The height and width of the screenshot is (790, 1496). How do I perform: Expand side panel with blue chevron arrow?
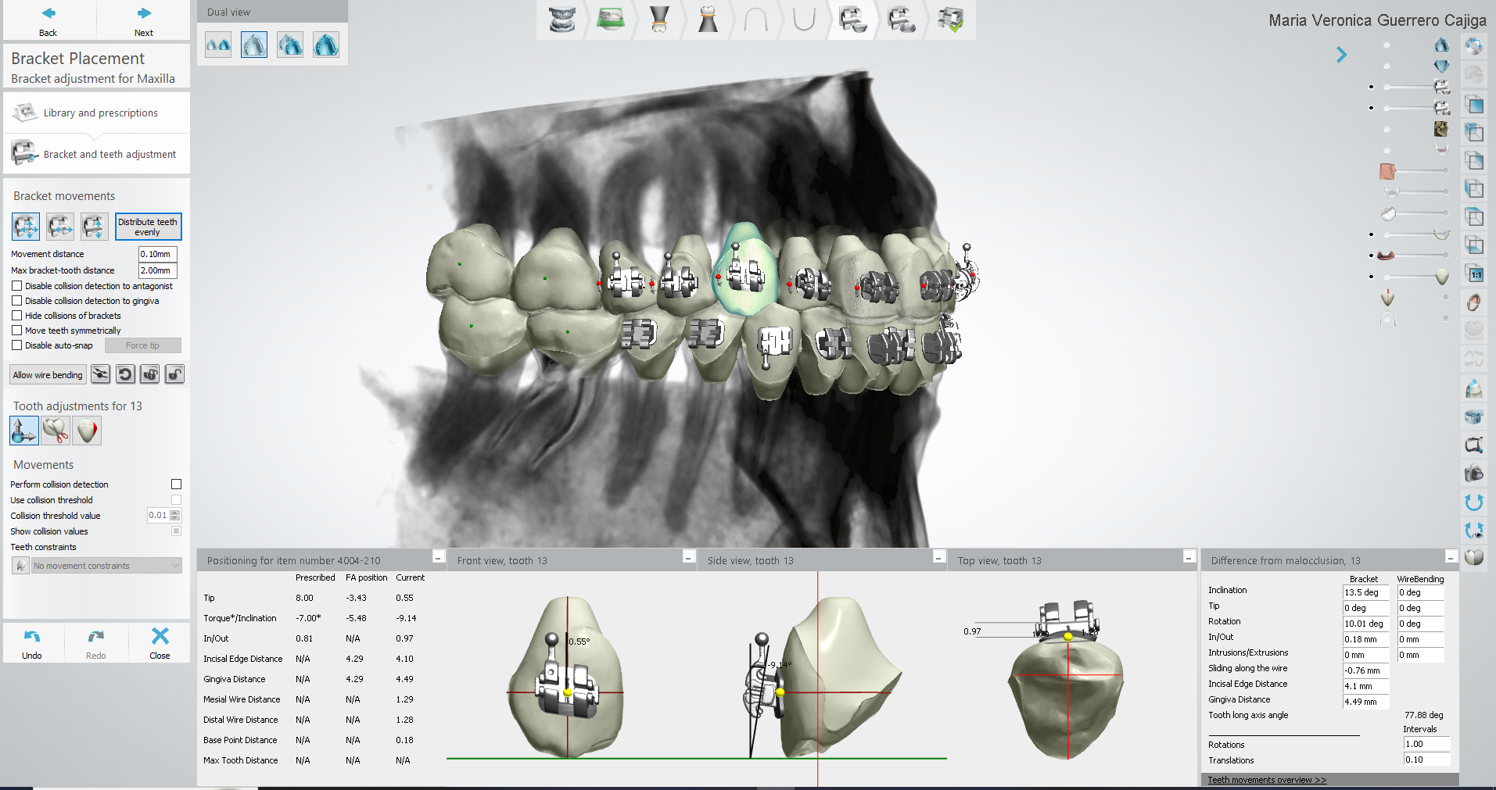1341,55
